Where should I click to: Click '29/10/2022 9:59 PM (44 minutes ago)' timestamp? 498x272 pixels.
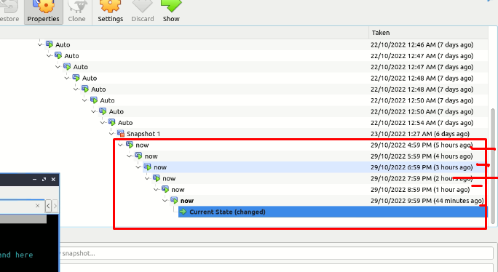(427, 201)
